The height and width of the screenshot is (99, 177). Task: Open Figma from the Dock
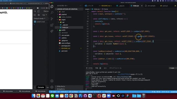point(127,96)
